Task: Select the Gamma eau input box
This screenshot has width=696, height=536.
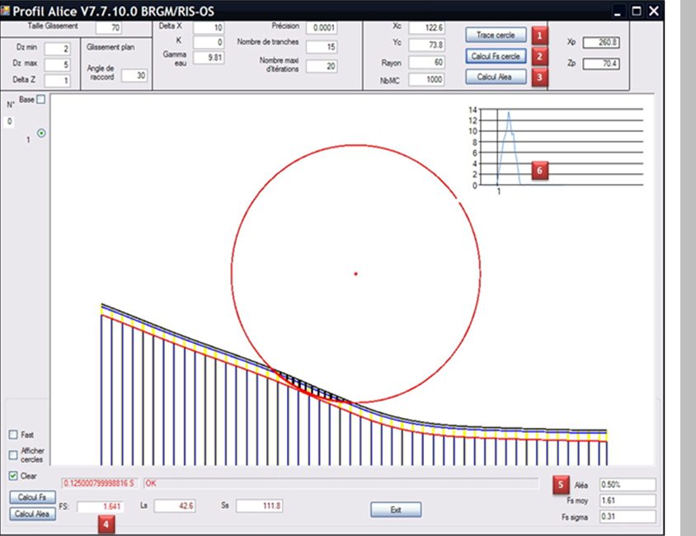Action: (x=208, y=57)
